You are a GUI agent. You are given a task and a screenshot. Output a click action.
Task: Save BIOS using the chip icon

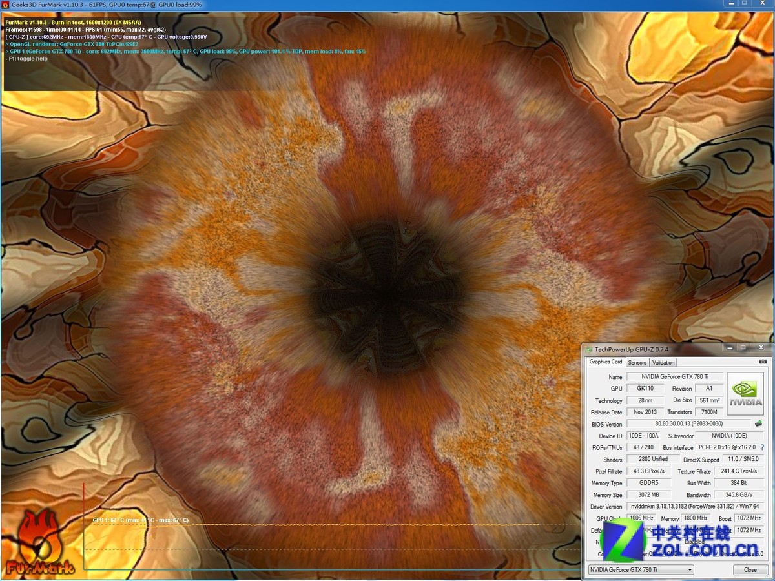[x=758, y=424]
